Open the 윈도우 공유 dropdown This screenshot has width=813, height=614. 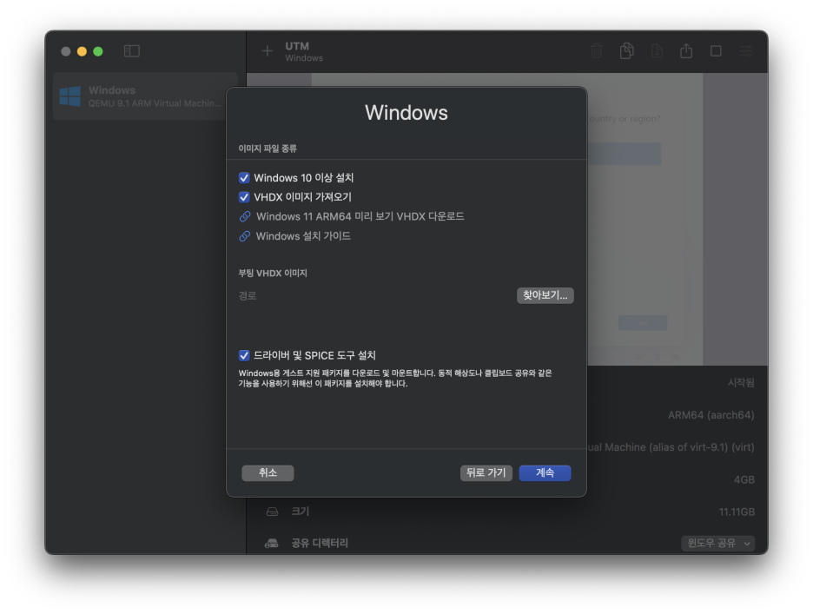[x=717, y=543]
